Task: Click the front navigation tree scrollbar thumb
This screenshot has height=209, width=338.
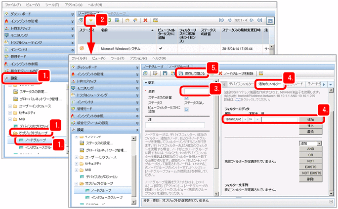Action: pos(133,175)
